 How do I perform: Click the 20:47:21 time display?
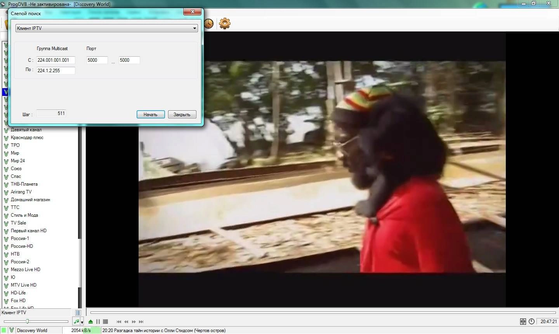click(x=549, y=322)
